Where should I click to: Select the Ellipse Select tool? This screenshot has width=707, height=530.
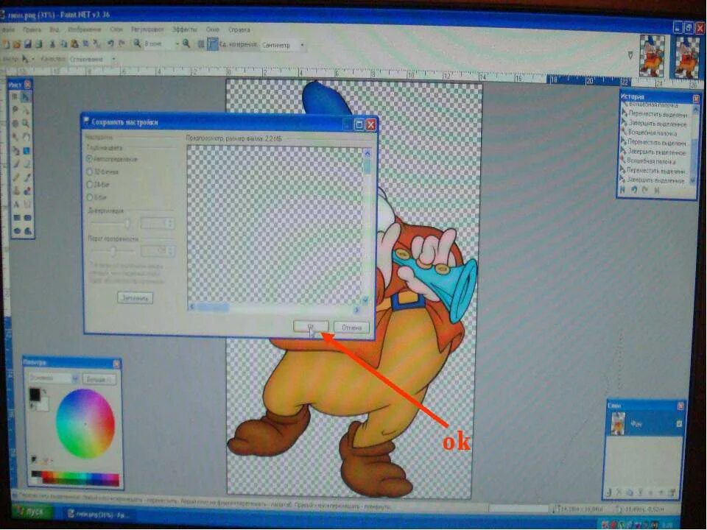click(x=15, y=123)
